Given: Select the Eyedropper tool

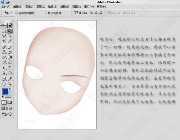Looking at the screenshot, I should [x=10, y=79].
